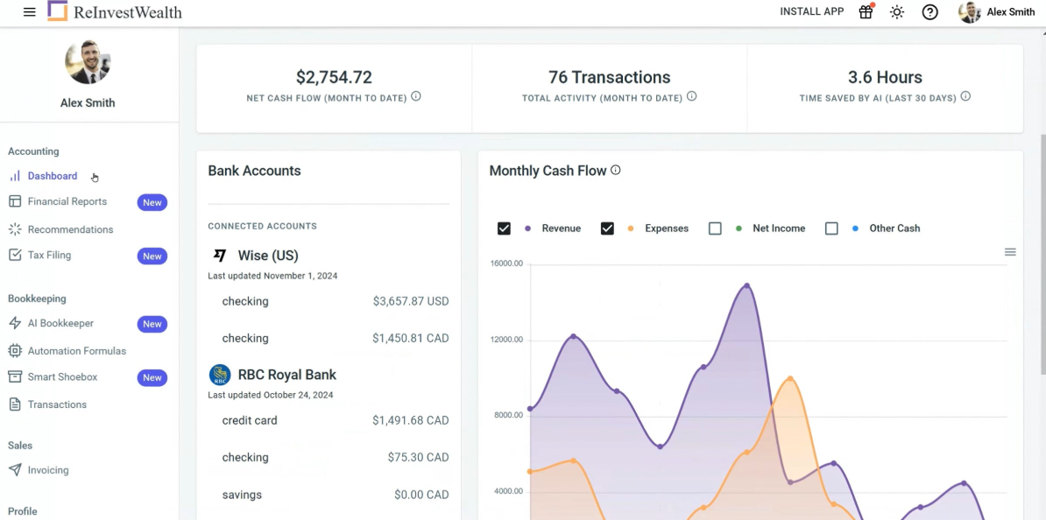The image size is (1046, 520).
Task: Click New badge beside AI Bookkeeper
Action: 152,324
